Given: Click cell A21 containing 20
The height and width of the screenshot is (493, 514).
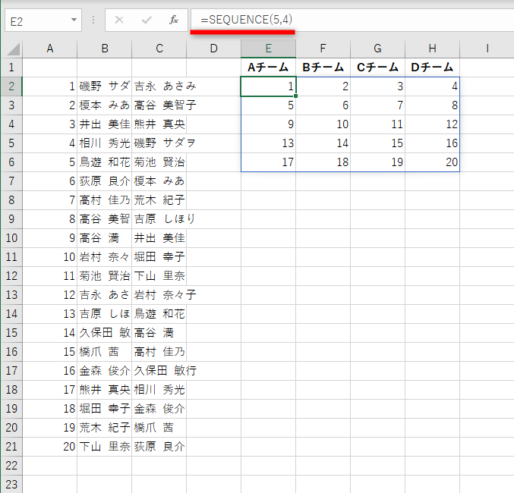Looking at the screenshot, I should coord(50,447).
